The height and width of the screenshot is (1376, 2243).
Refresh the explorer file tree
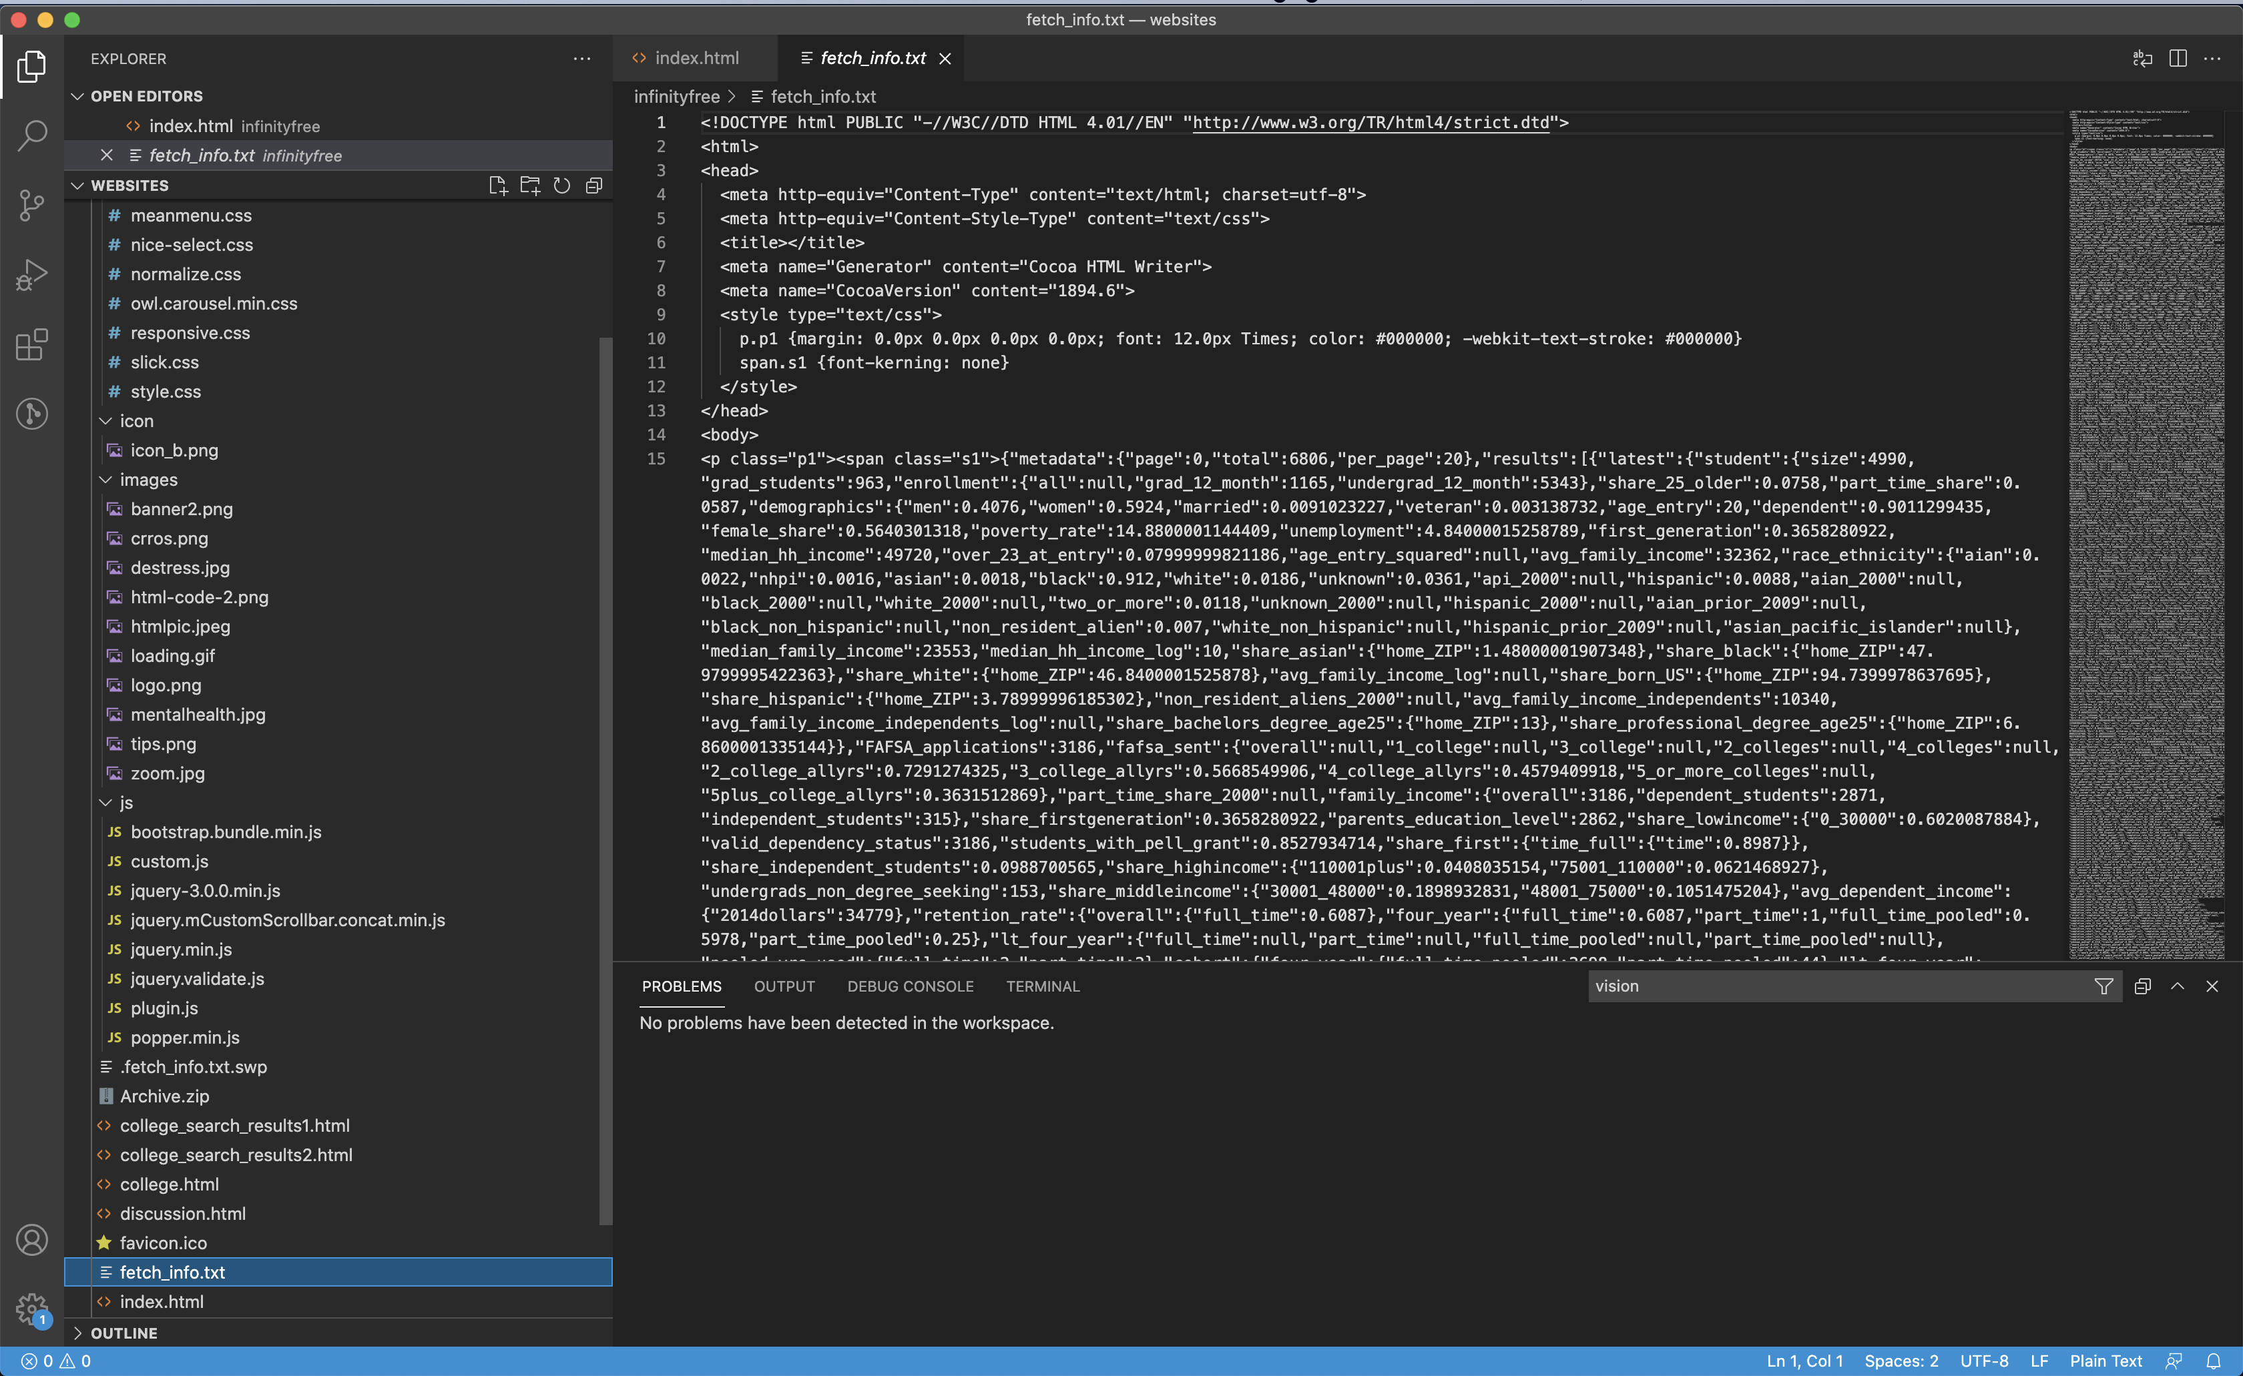coord(561,186)
